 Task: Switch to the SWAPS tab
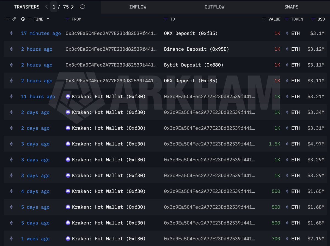291,7
